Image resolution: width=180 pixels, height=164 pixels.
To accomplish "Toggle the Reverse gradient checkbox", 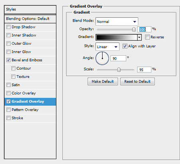I will coord(147,37).
